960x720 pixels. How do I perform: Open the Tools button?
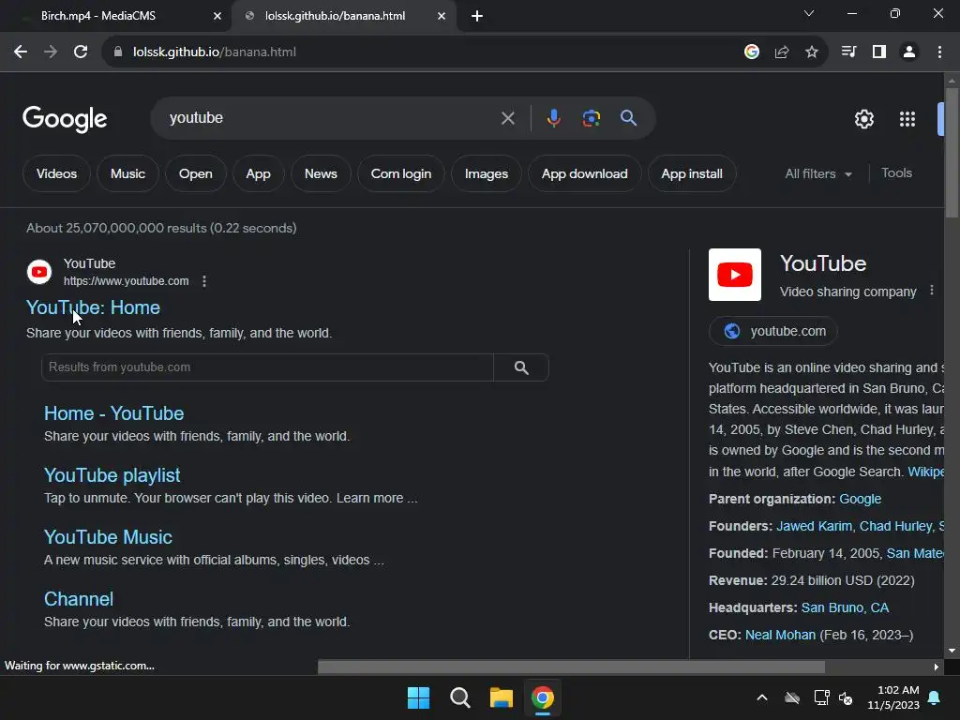(x=896, y=173)
